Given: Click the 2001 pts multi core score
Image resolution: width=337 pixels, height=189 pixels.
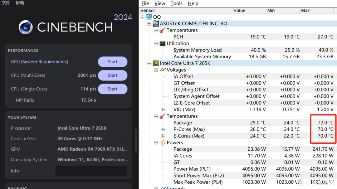Looking at the screenshot, I should [x=87, y=75].
